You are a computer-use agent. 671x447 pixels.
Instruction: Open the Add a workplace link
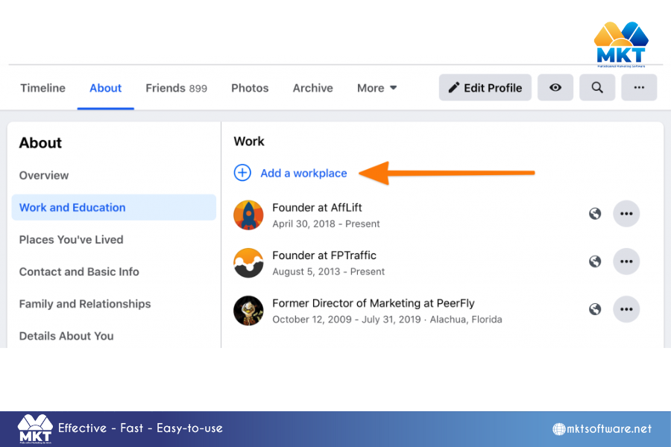coord(303,173)
